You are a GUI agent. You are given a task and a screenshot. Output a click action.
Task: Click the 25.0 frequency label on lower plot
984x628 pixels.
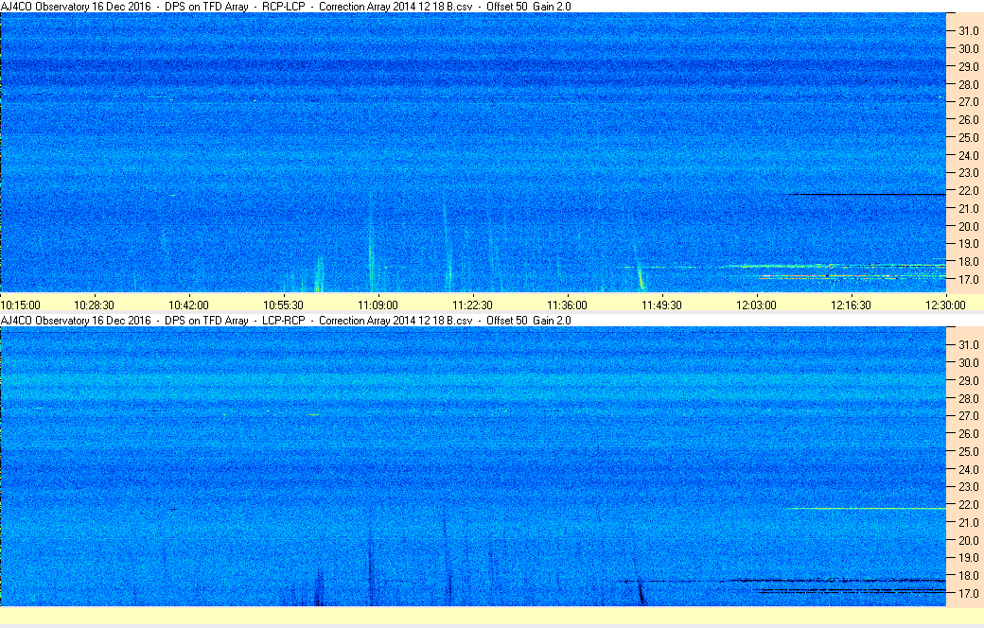968,452
